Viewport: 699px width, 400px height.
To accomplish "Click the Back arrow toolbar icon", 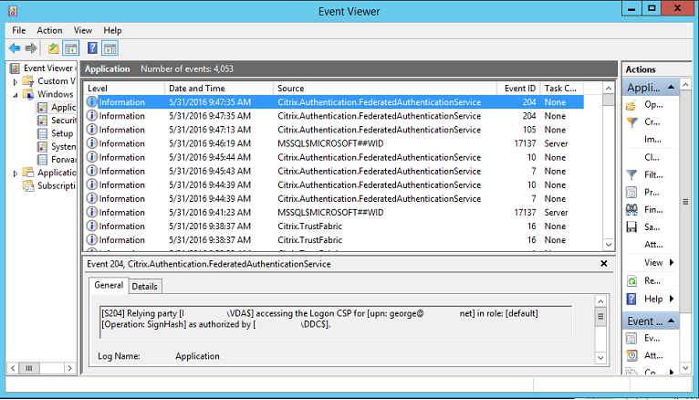I will point(14,48).
